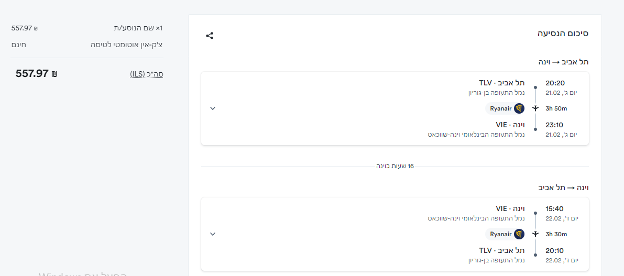The width and height of the screenshot is (624, 276).
Task: Select the וינה → תל אביב route heading
Action: click(563, 187)
